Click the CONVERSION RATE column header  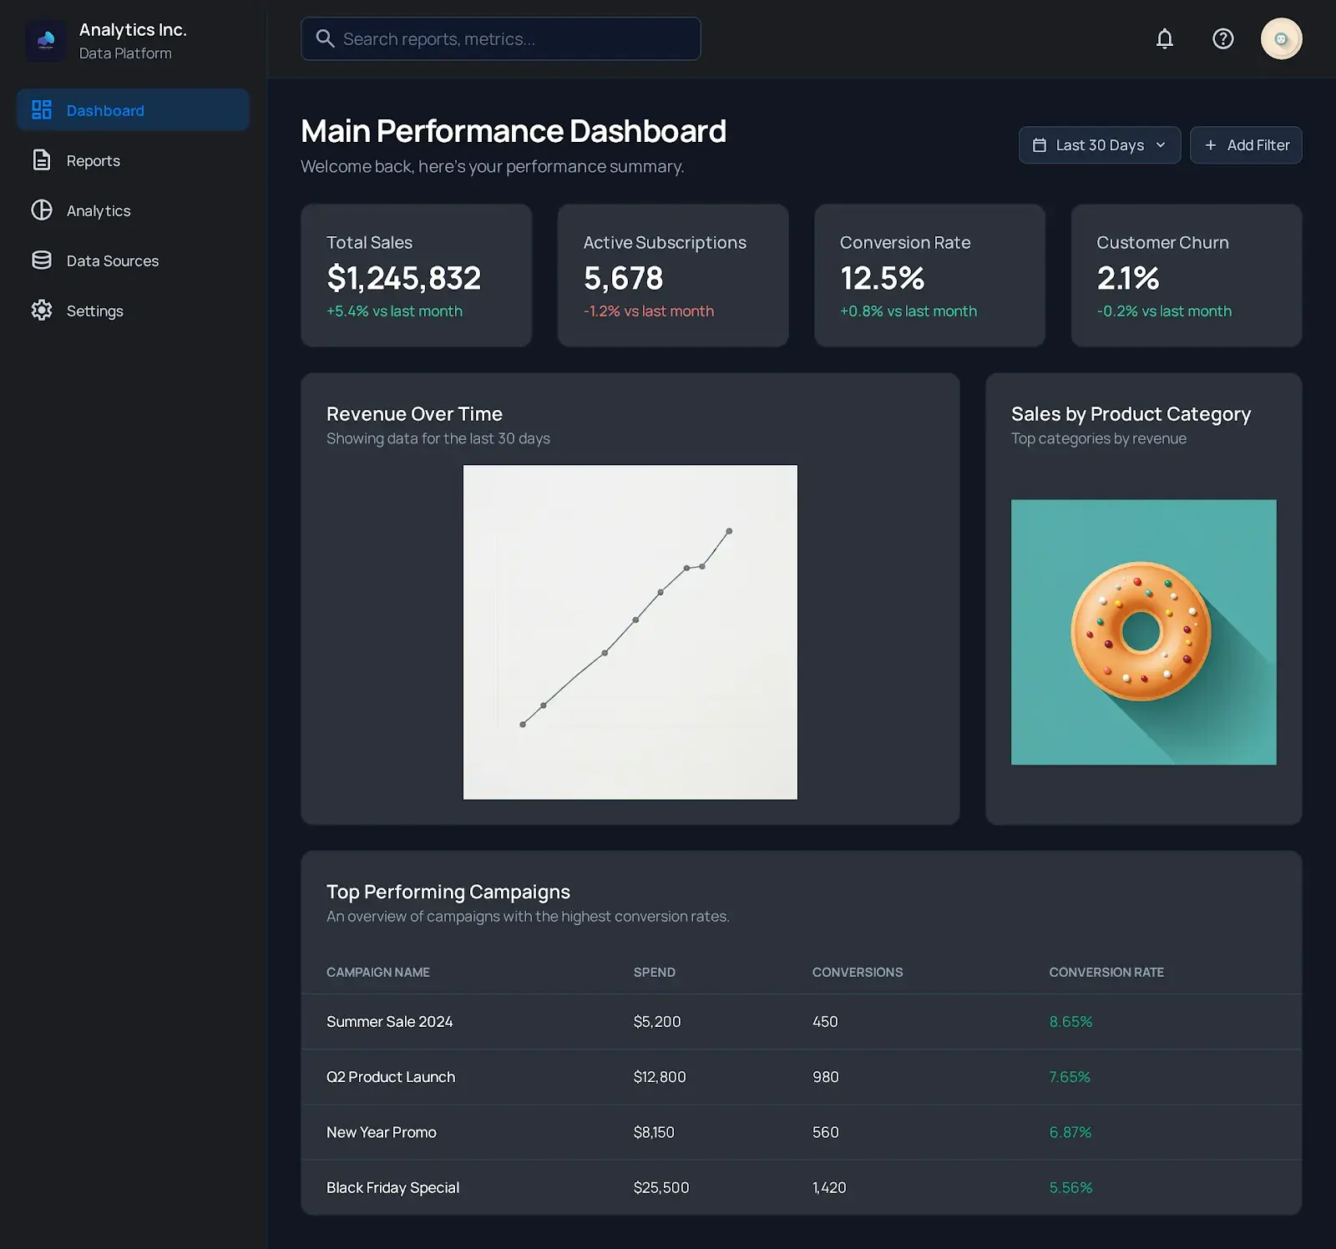pos(1106,972)
